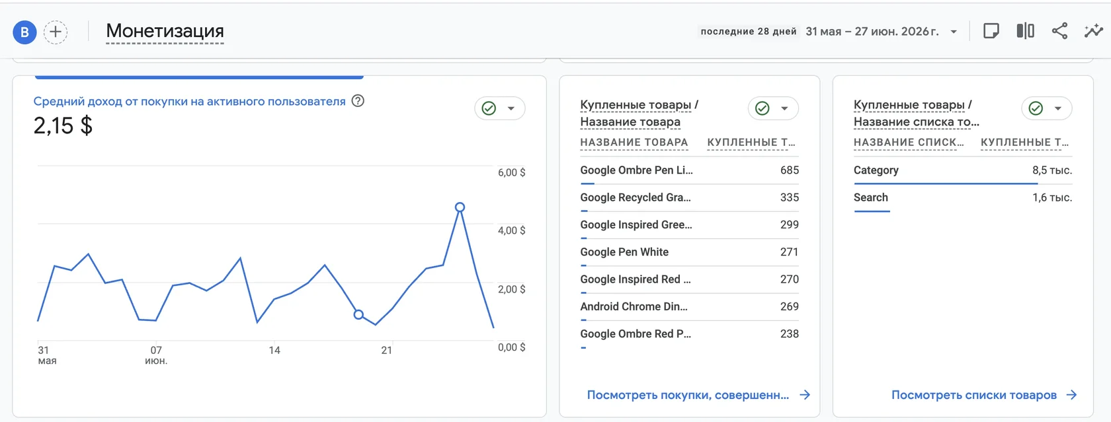This screenshot has width=1111, height=422.
Task: Click value 1,6 тыс. for Search
Action: [x=1052, y=197]
